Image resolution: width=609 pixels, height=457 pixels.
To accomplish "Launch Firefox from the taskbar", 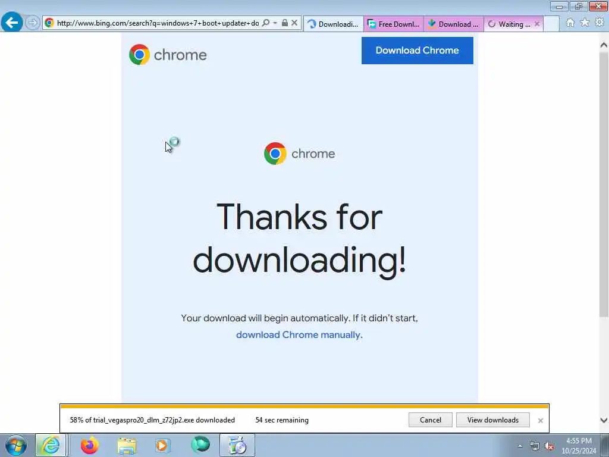I will pyautogui.click(x=89, y=445).
